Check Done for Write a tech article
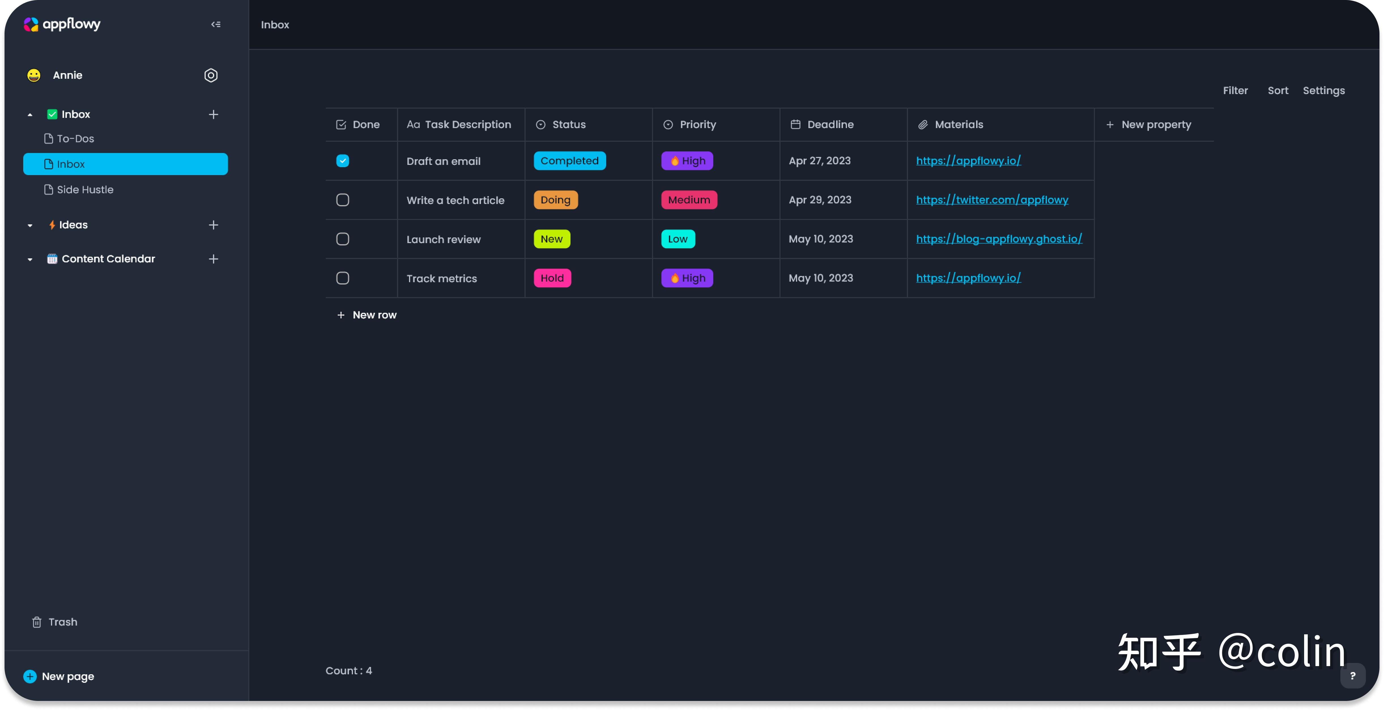Image resolution: width=1384 pixels, height=710 pixels. pyautogui.click(x=342, y=200)
